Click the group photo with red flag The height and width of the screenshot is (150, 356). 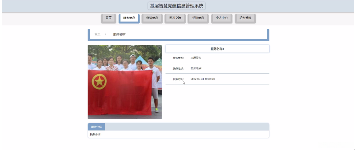(x=125, y=82)
